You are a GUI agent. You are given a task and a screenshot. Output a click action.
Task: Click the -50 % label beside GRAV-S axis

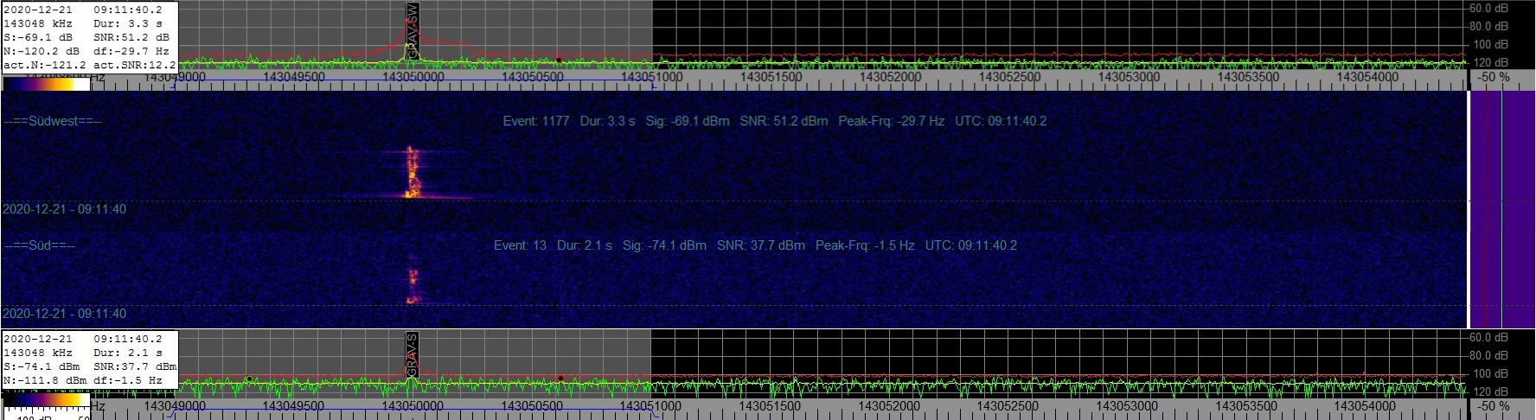pyautogui.click(x=1494, y=406)
